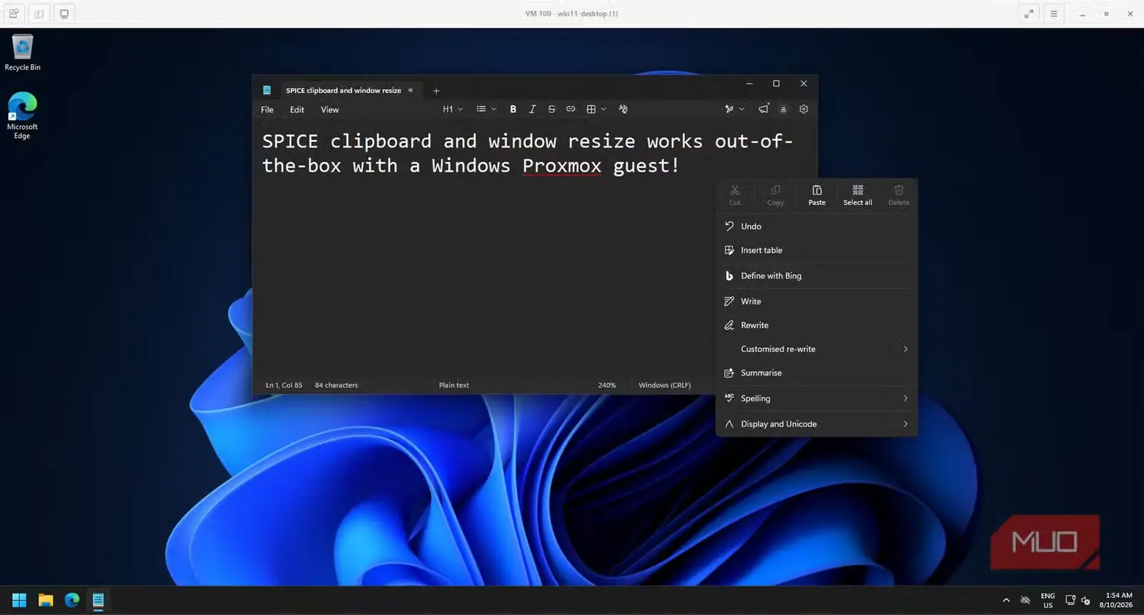Choose Undo from the context menu
This screenshot has width=1144, height=615.
point(817,226)
